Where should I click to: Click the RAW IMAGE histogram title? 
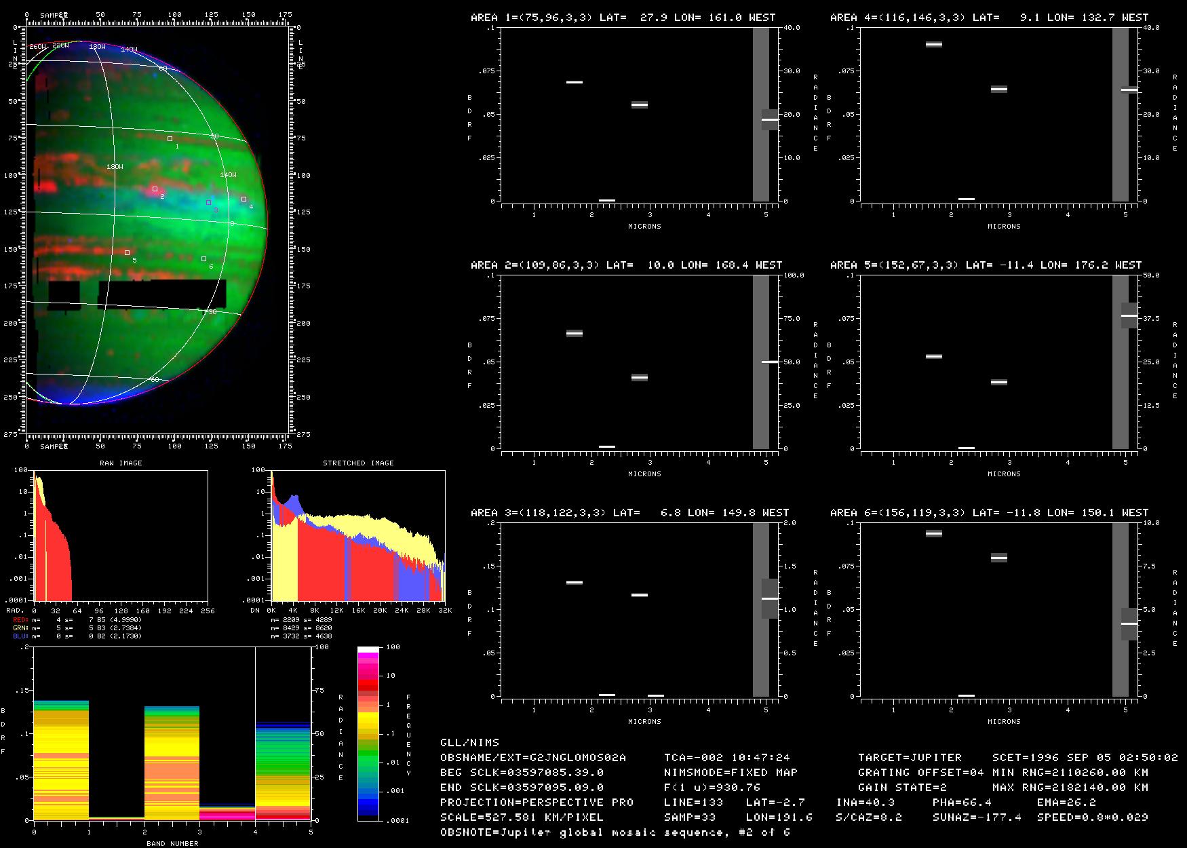click(x=121, y=463)
